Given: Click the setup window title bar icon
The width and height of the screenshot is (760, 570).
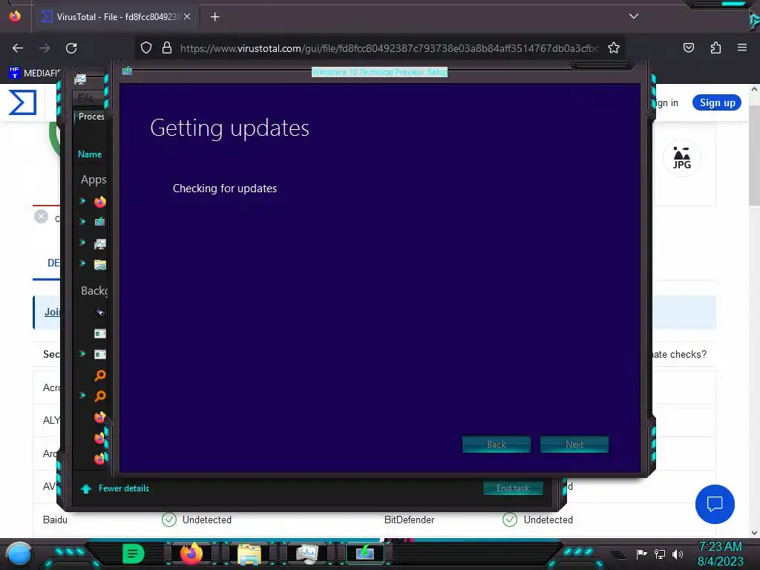Looking at the screenshot, I should pos(127,71).
